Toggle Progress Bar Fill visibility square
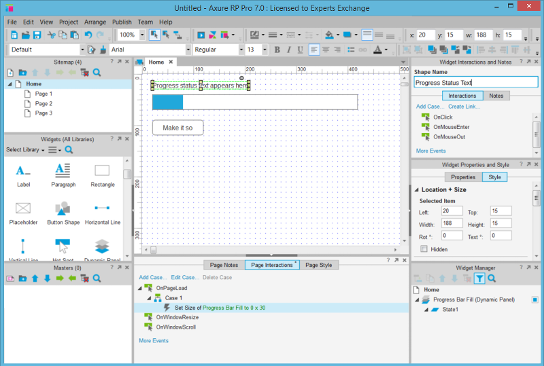 click(x=535, y=299)
